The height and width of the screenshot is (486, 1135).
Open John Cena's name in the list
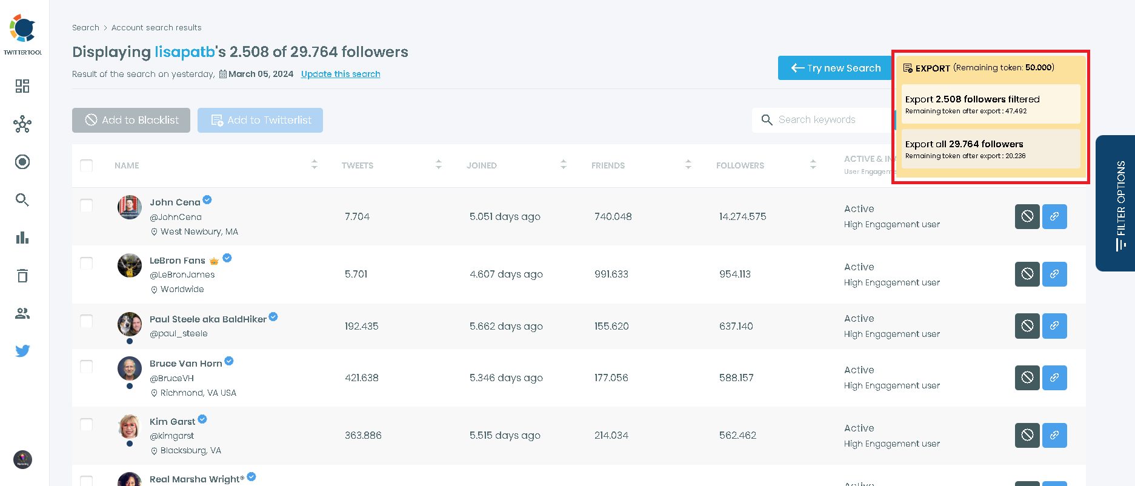click(x=175, y=202)
